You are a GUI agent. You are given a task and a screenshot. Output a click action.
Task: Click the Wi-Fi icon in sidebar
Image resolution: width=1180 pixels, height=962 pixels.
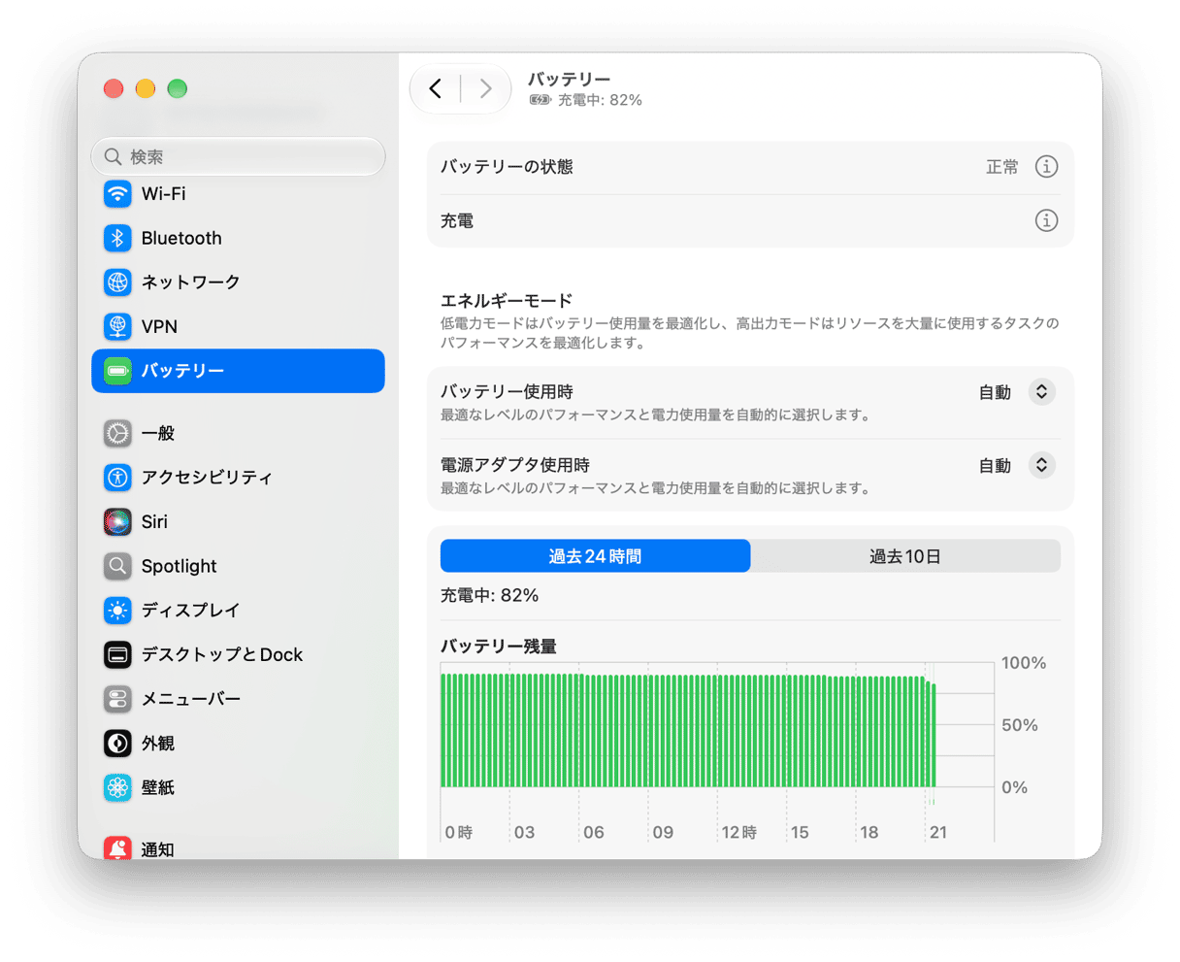117,193
